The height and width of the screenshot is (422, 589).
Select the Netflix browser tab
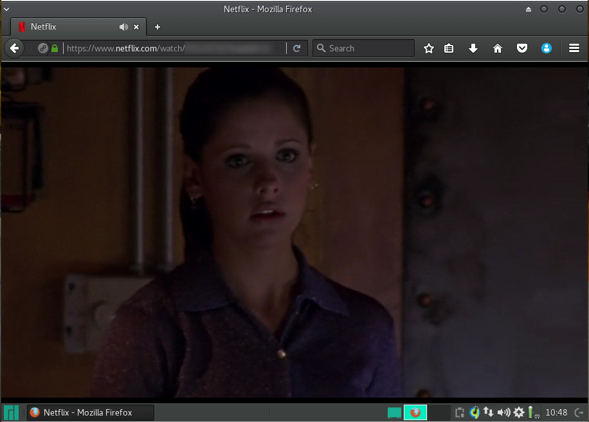pos(64,27)
